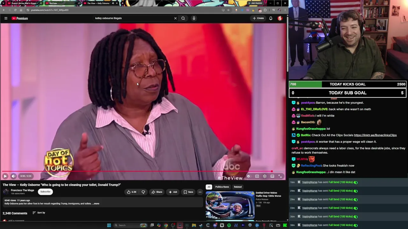The image size is (408, 229).
Task: Go to YouTube Premium home logo
Action: tap(20, 18)
